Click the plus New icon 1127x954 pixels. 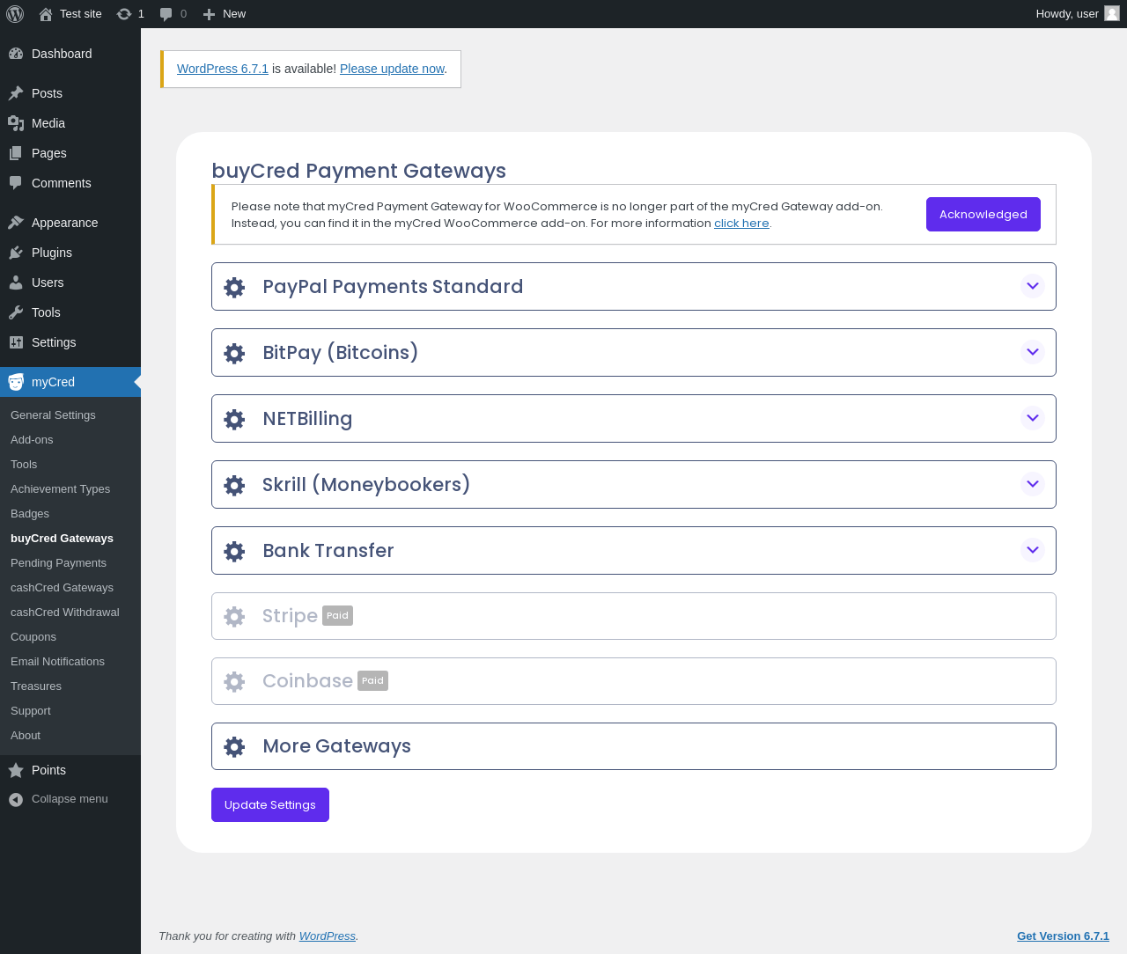click(x=209, y=14)
